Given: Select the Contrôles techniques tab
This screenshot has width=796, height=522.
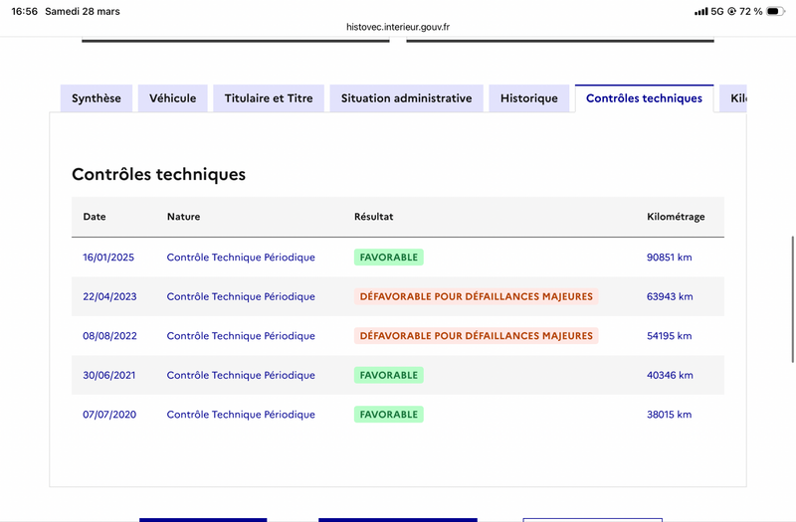Looking at the screenshot, I should pyautogui.click(x=644, y=98).
